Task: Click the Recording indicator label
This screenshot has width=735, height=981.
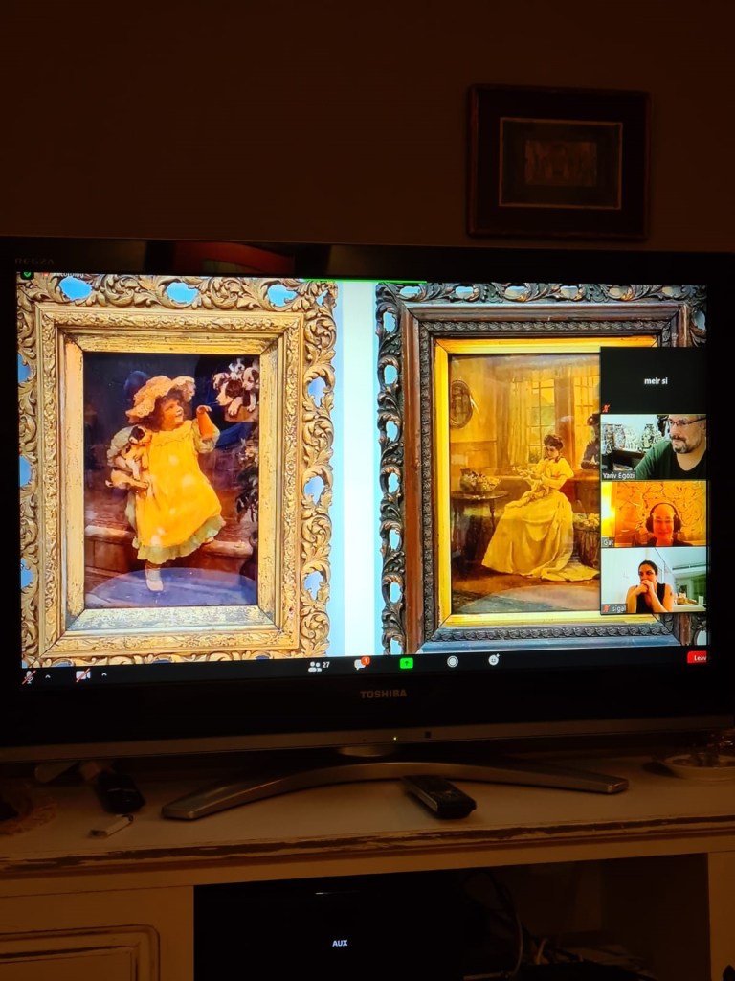Action: [67, 275]
